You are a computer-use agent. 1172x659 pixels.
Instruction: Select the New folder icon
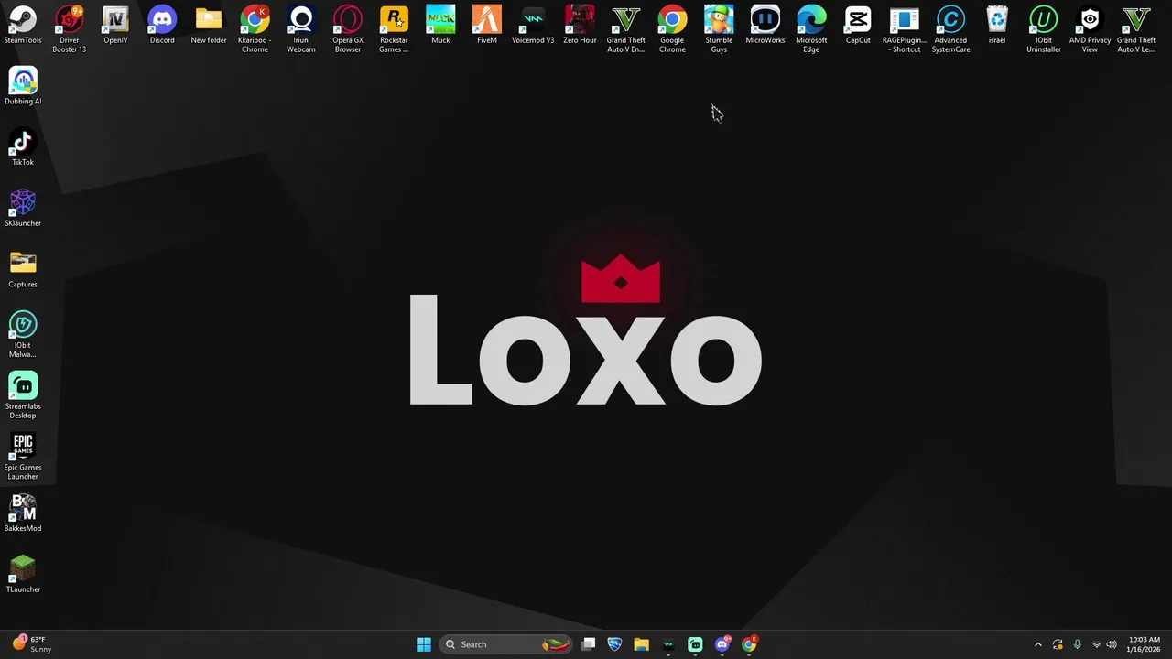(209, 26)
